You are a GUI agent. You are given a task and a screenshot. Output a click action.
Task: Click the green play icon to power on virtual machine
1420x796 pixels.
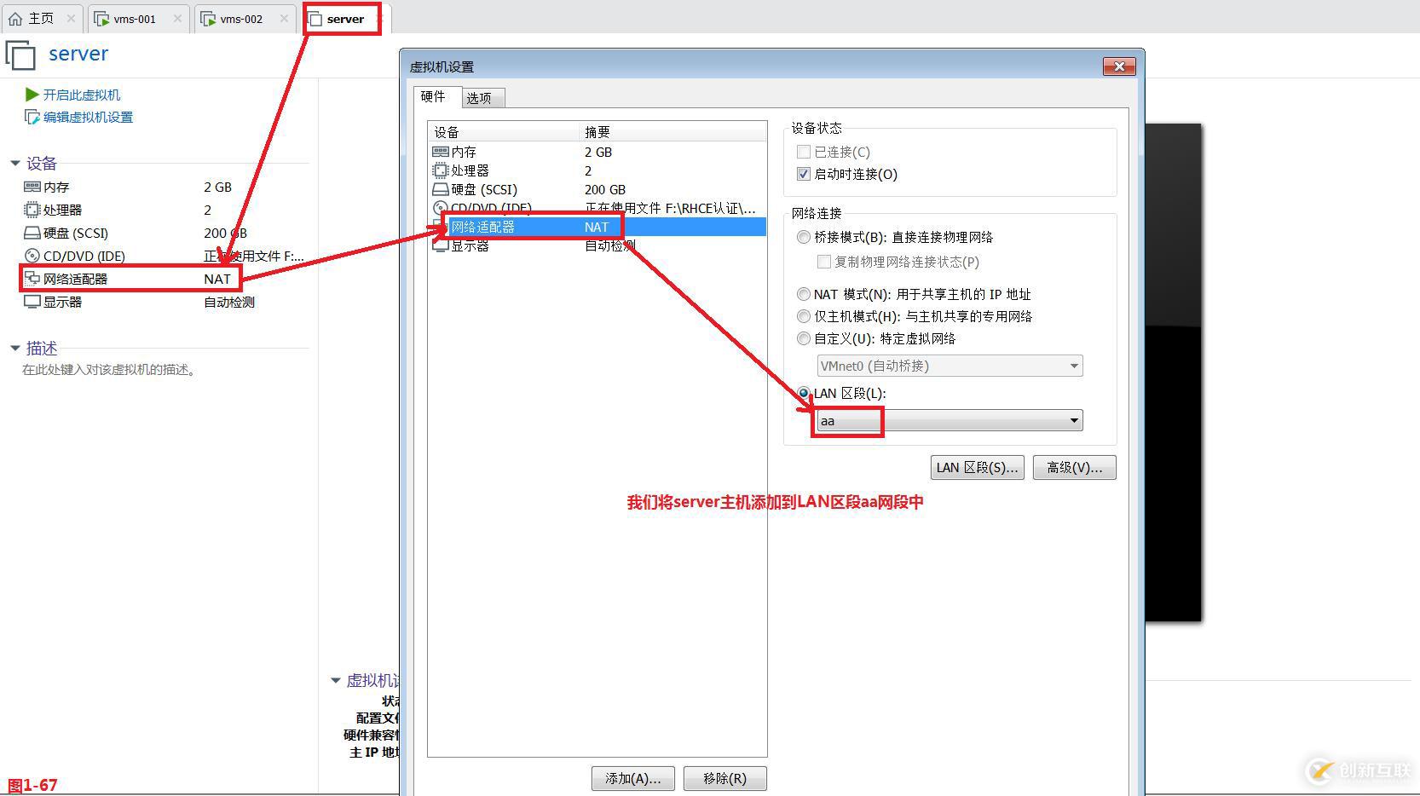coord(31,95)
